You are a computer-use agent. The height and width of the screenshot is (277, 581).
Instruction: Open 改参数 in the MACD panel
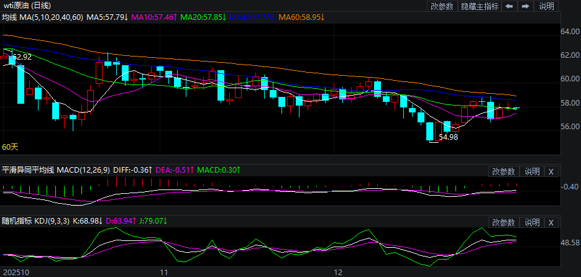(x=503, y=171)
